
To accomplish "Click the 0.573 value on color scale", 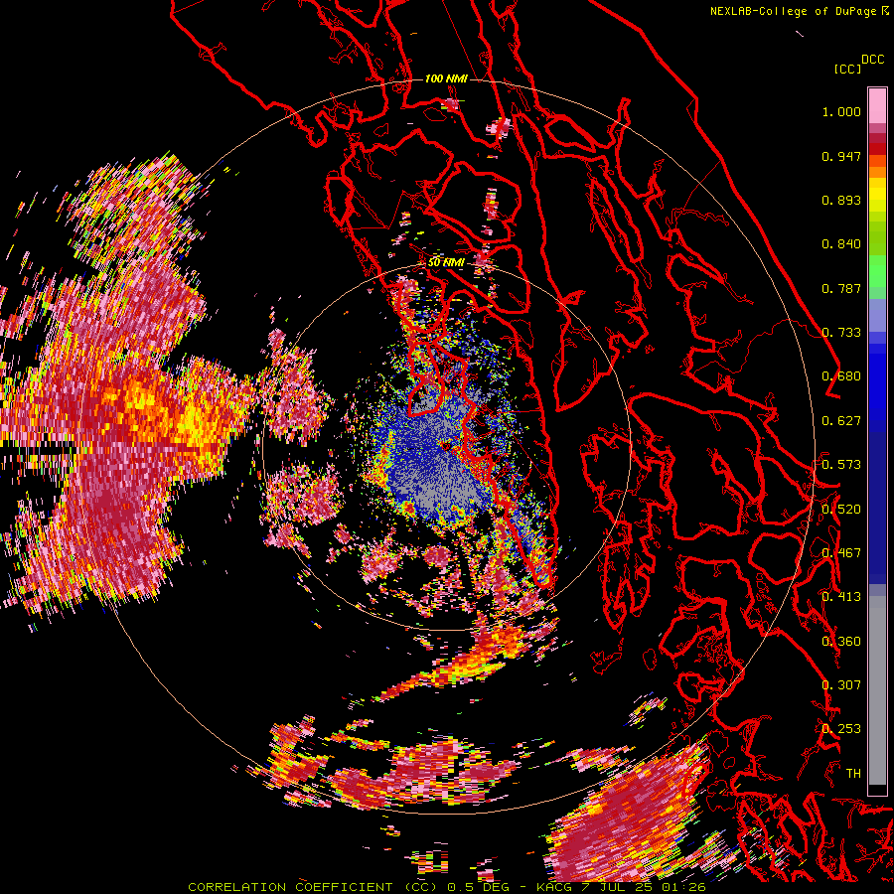I will 841,465.
